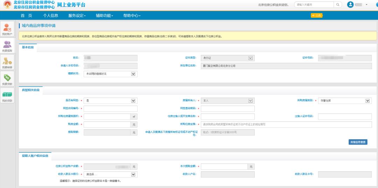378x188 pixels.
Task: Open the user account dropdown arrow
Action: pyautogui.click(x=367, y=5)
